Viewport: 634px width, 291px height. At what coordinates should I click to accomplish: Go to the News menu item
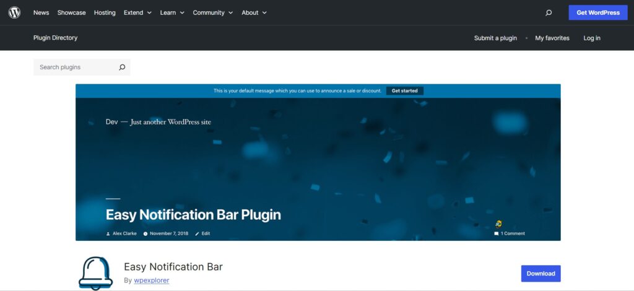tap(41, 12)
